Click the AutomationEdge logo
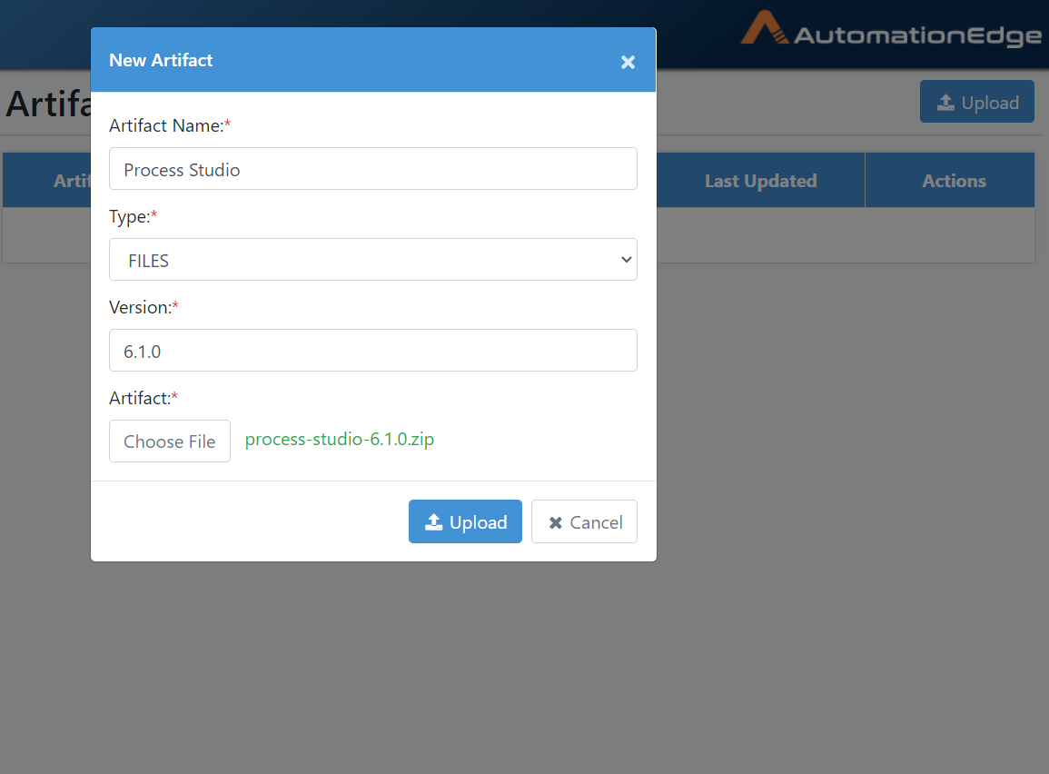This screenshot has height=774, width=1049. [x=891, y=30]
